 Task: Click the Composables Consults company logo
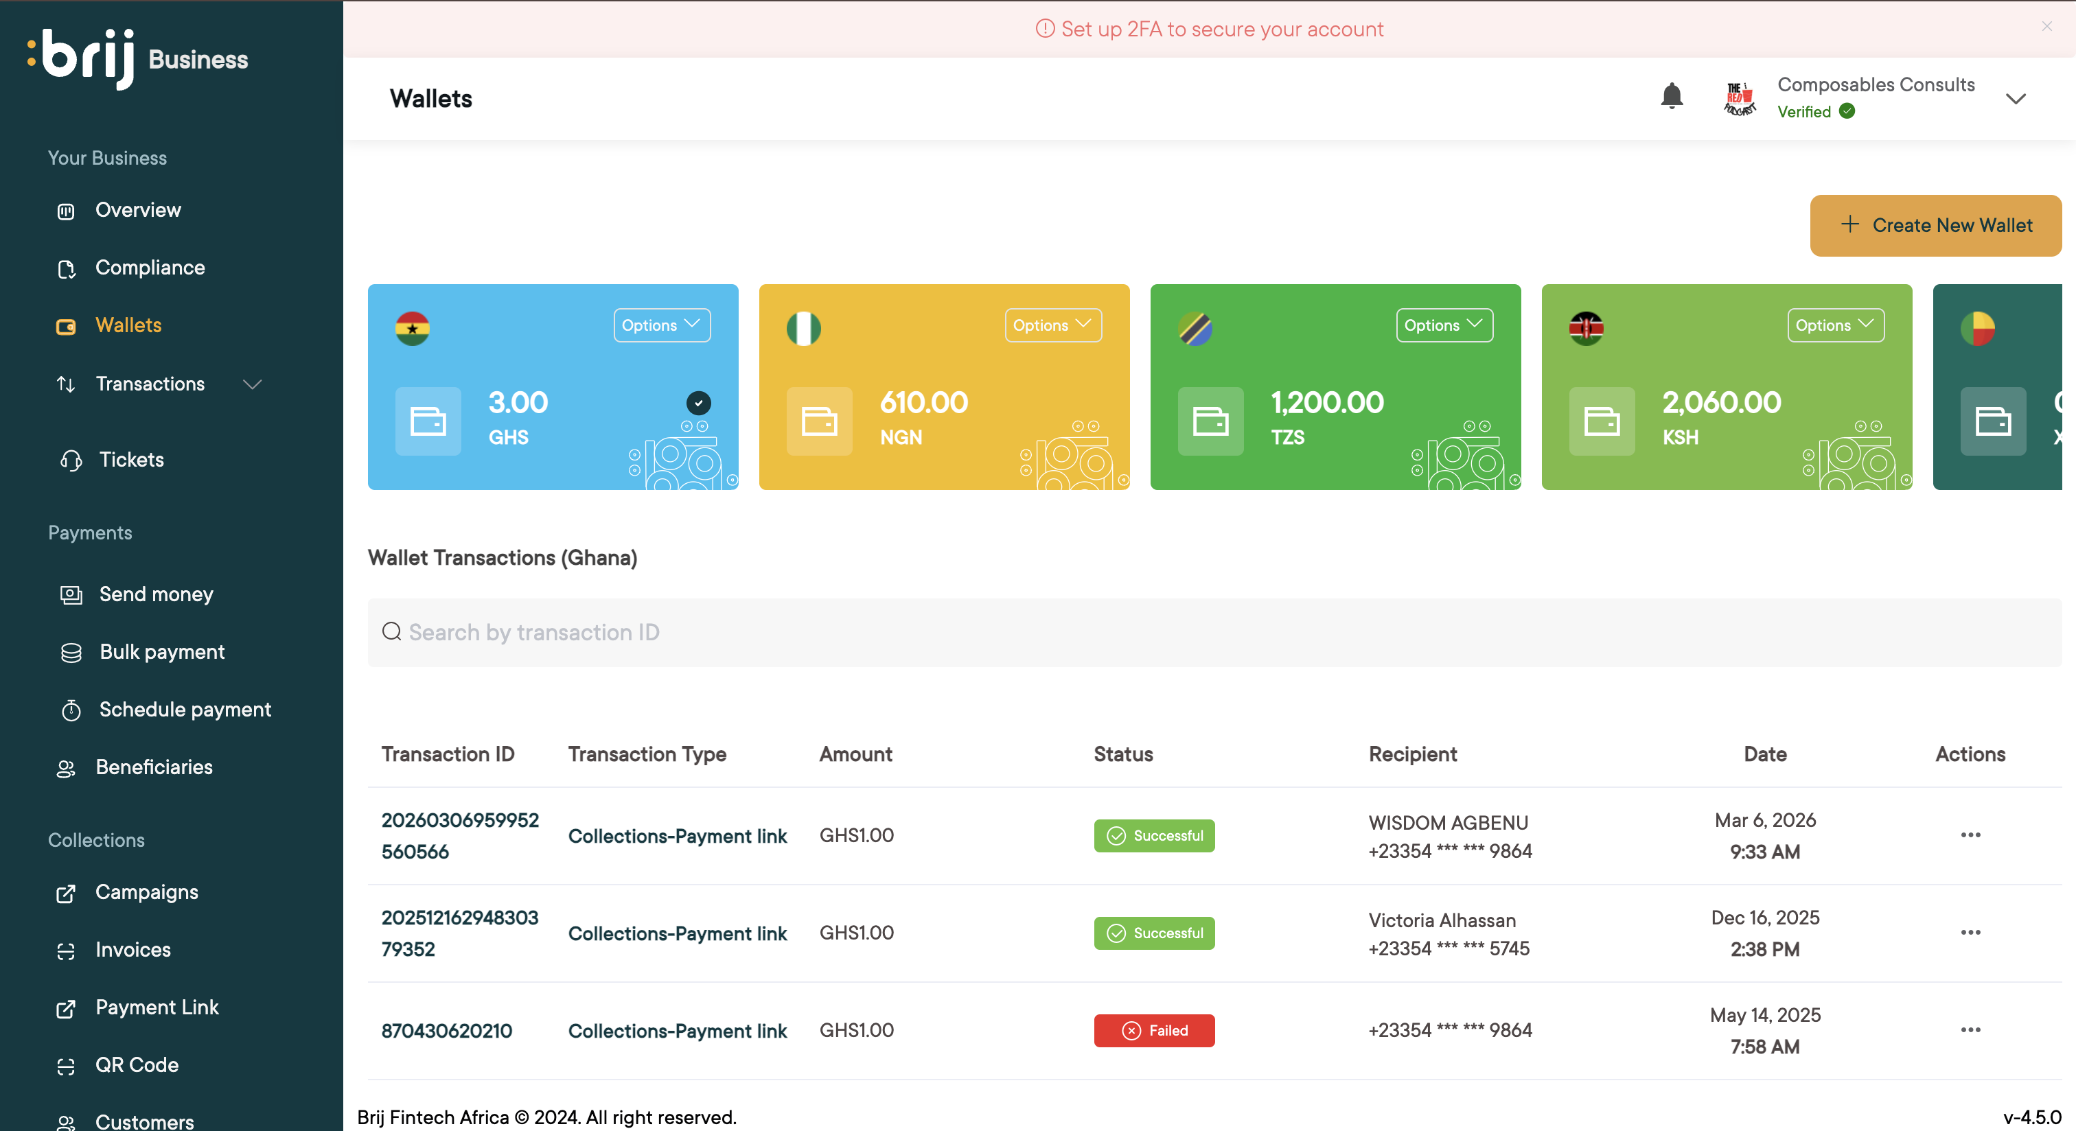coord(1738,98)
